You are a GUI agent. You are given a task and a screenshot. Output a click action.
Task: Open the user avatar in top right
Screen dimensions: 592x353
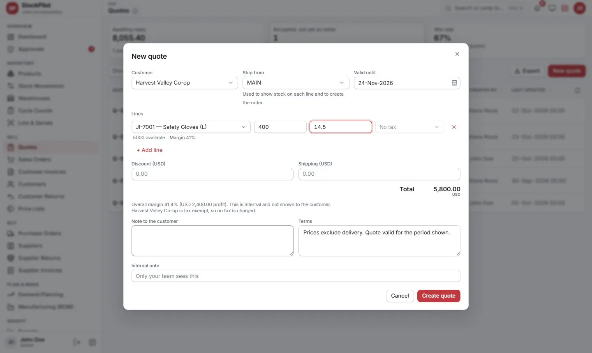580,8
